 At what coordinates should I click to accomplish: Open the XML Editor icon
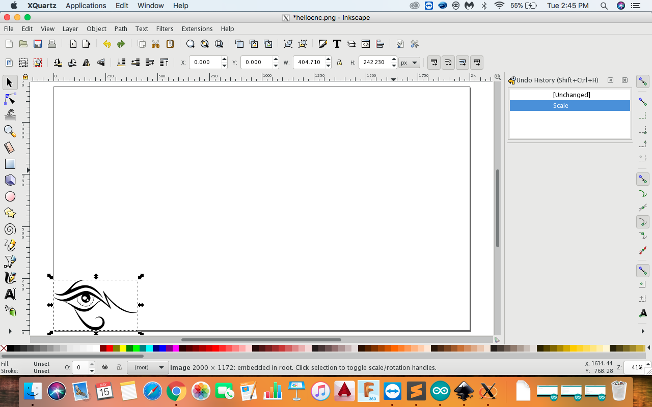click(365, 44)
